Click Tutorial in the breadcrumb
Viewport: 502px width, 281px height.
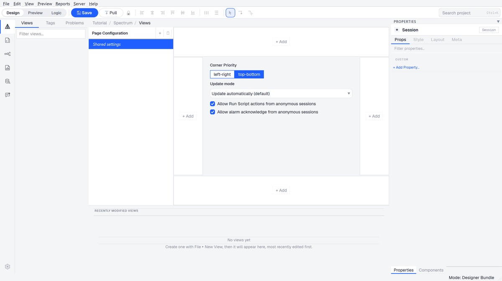[100, 23]
